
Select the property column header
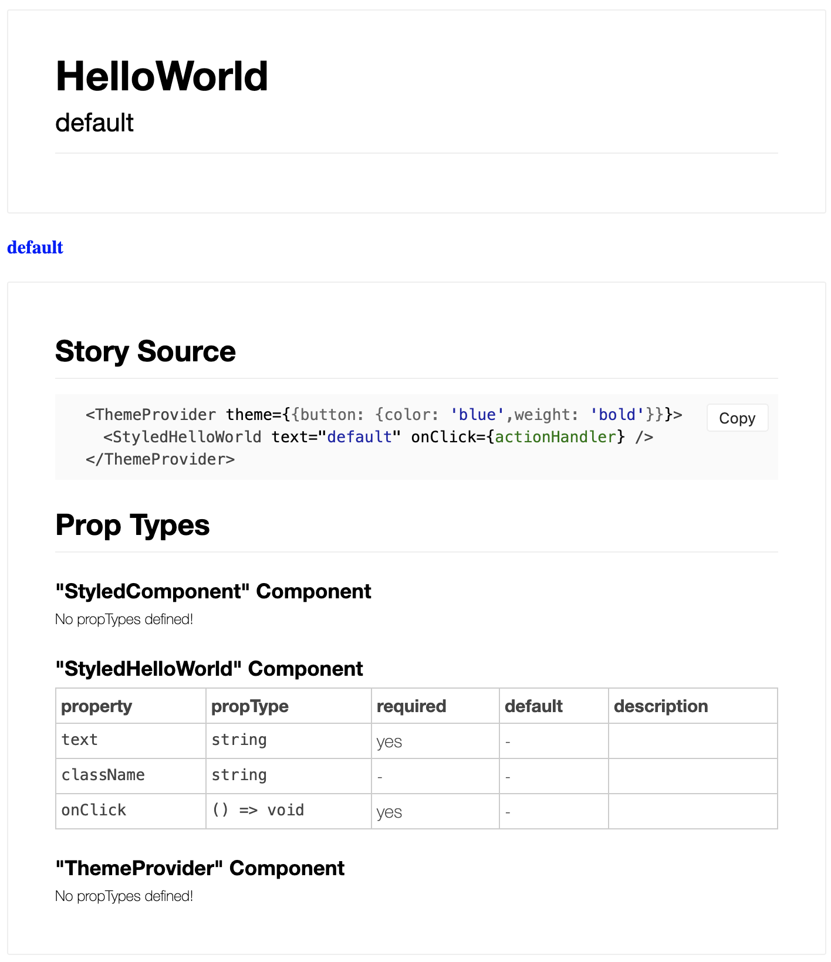pos(96,706)
